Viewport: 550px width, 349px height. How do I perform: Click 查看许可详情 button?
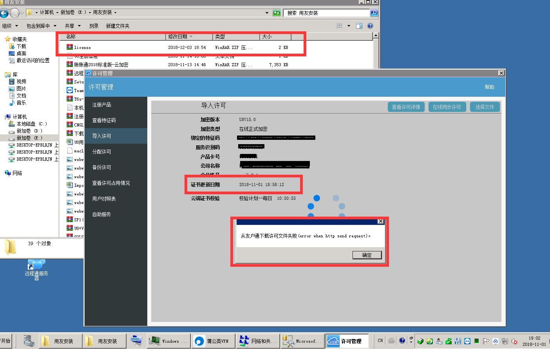click(406, 107)
